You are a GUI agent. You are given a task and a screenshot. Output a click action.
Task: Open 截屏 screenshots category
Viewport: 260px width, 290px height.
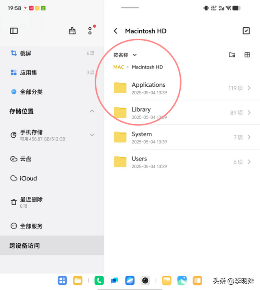coord(52,53)
